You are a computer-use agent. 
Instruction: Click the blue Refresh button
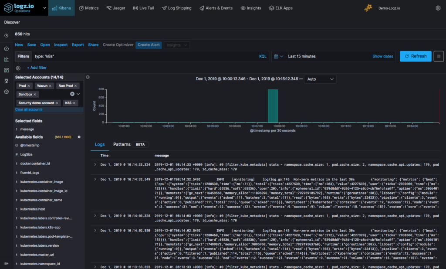point(416,56)
